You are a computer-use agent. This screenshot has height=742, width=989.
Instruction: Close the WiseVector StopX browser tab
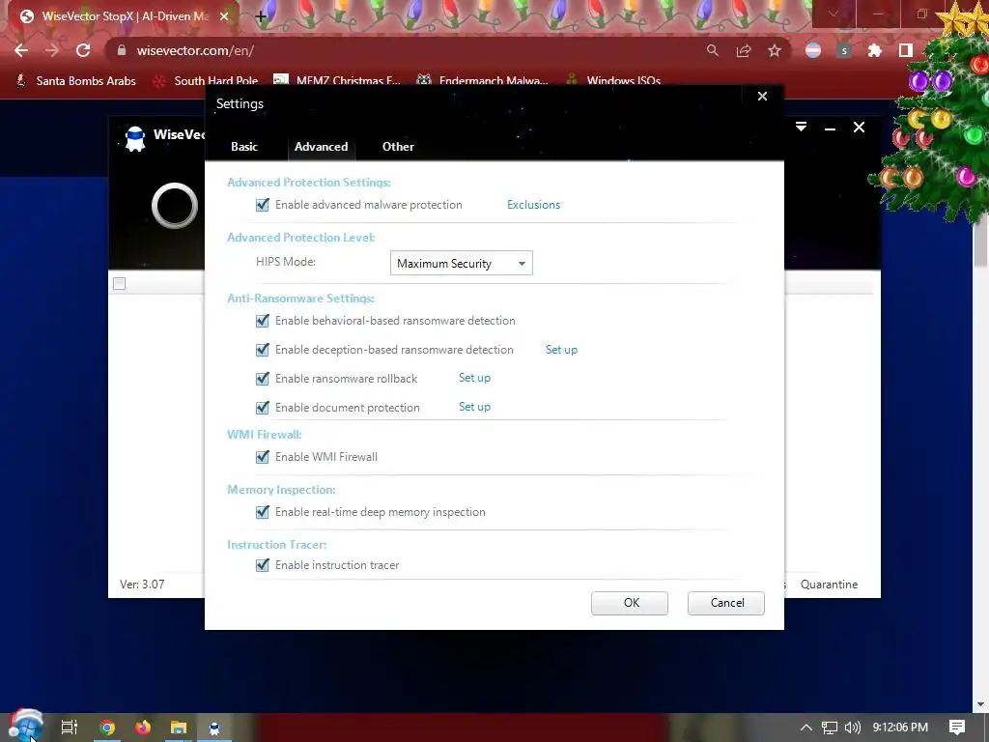click(224, 16)
